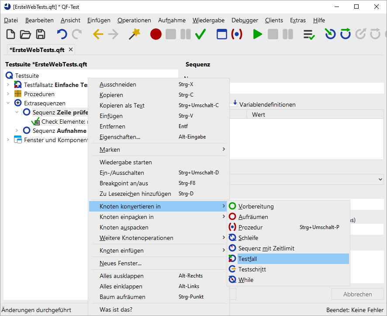Undo the last change
387x316 pixels.
pos(62,34)
